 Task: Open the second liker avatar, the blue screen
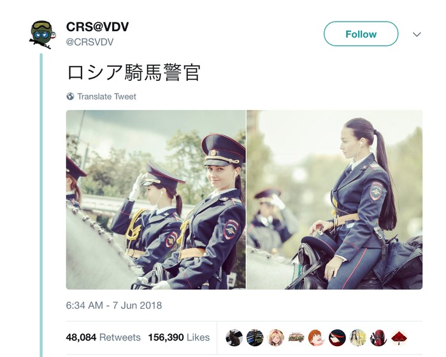point(255,338)
